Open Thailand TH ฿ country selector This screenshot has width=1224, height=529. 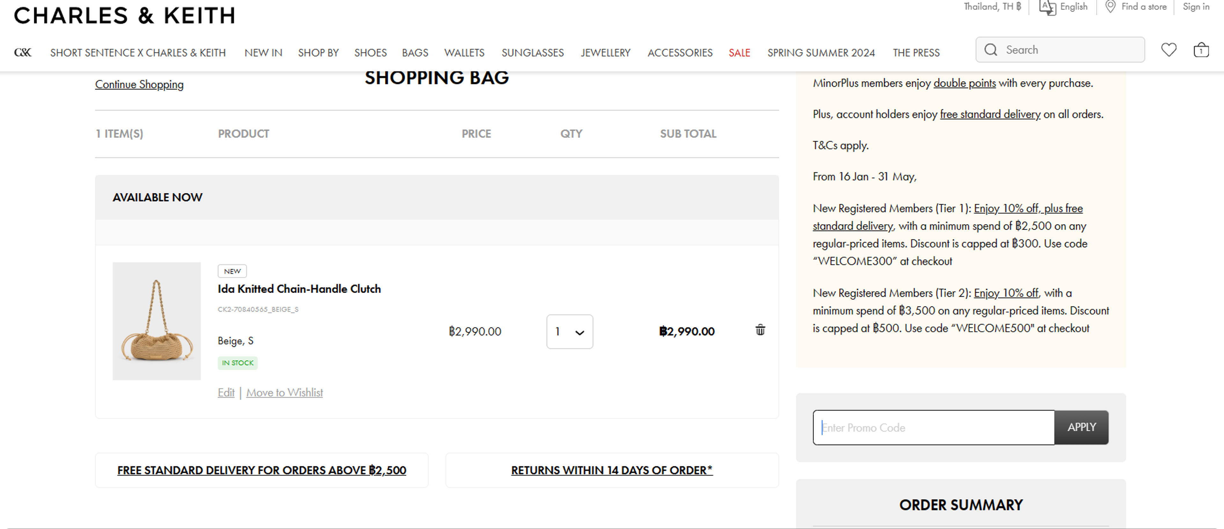point(992,7)
